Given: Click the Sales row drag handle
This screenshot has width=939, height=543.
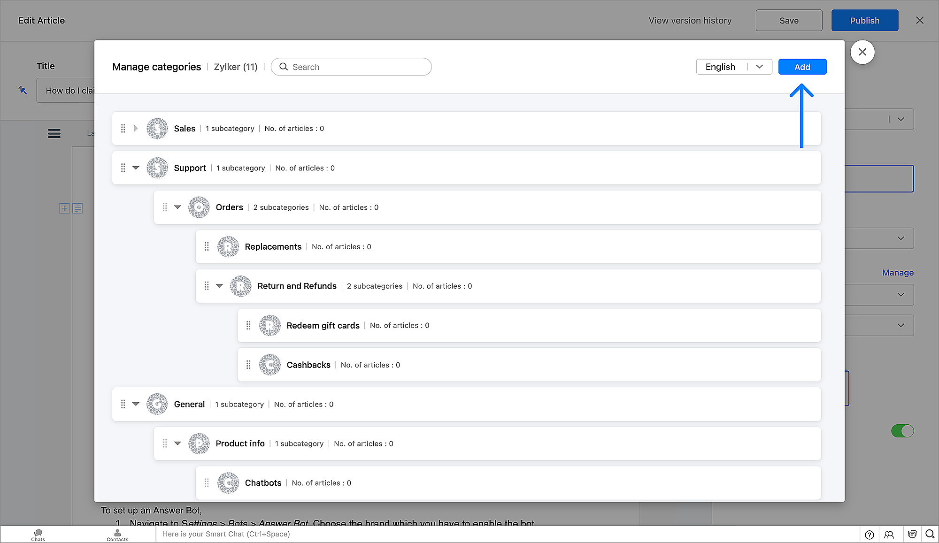Looking at the screenshot, I should pos(123,128).
